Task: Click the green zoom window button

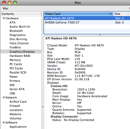Action: pyautogui.click(x=15, y=3)
